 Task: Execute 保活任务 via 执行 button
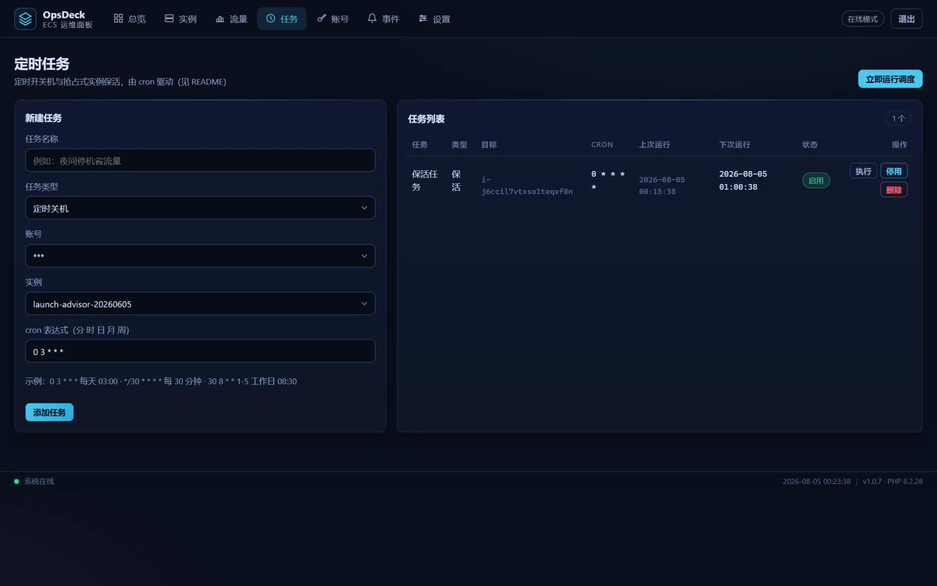(863, 171)
